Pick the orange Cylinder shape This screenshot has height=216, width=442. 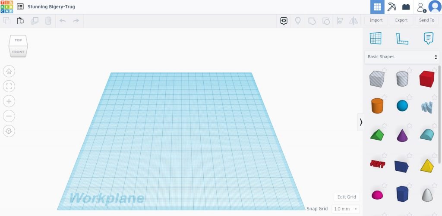click(x=377, y=106)
